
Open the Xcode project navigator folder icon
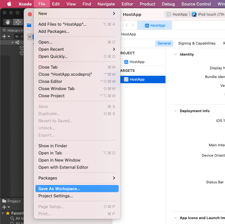pyautogui.click(x=29, y=25)
